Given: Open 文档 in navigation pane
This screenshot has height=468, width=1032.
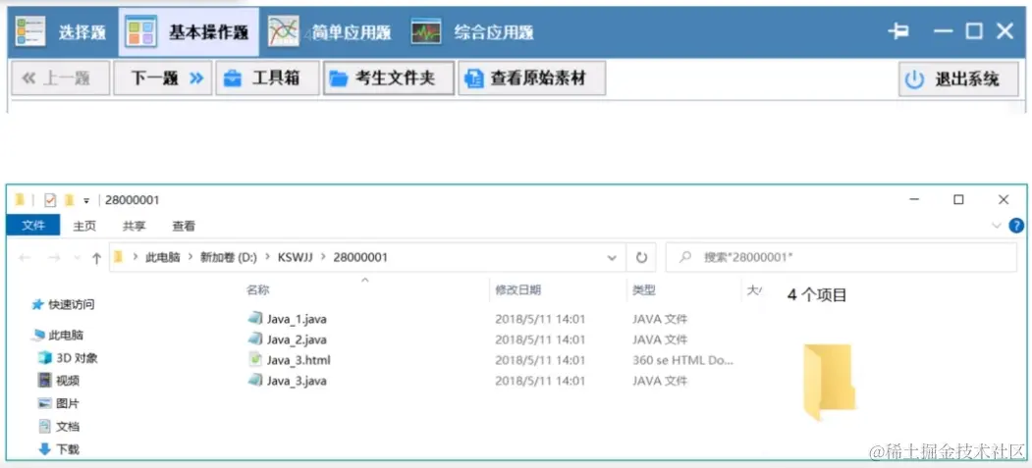Looking at the screenshot, I should coord(59,426).
